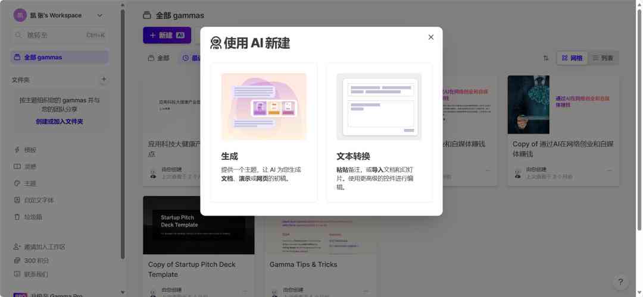Viewport: 643px width, 297px height.
Task: Open the 应用科技大健康产业 card thumbnail
Action: tap(172, 105)
